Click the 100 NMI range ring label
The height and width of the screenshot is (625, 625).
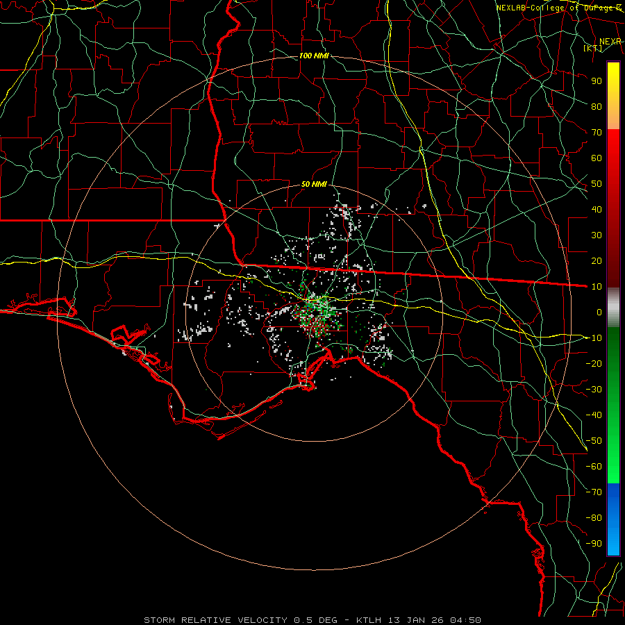314,56
